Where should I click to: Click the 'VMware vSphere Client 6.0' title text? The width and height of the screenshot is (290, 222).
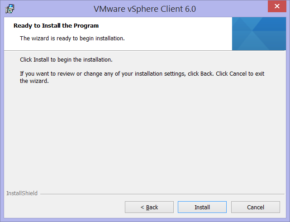click(x=145, y=9)
